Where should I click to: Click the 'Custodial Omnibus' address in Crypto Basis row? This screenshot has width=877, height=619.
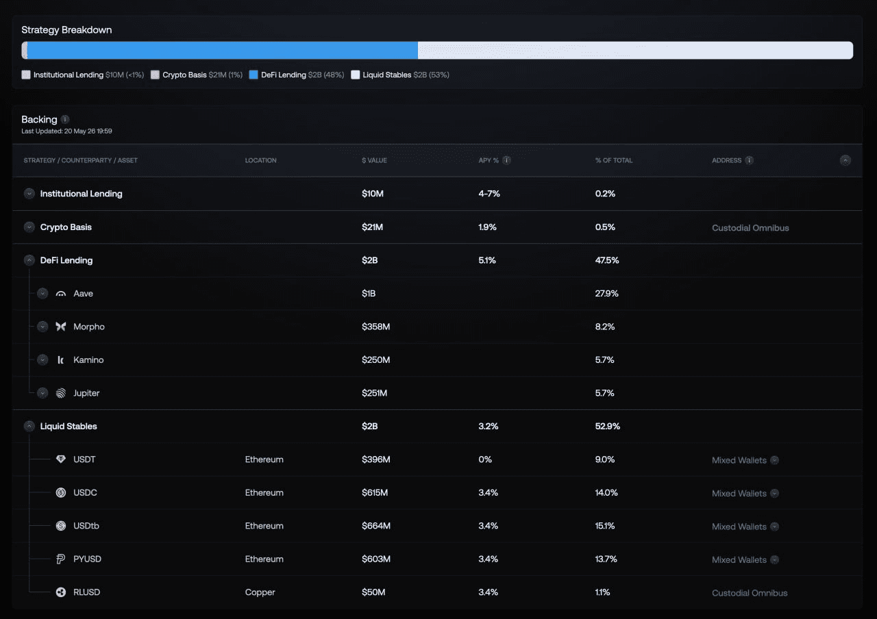point(750,228)
